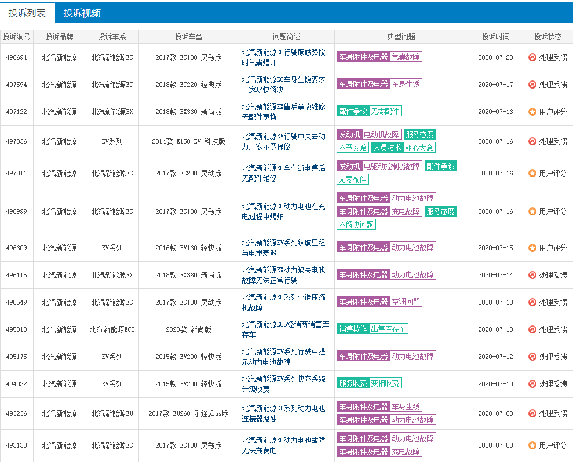
Task: Open complaint link 北汽新能源EX动力缺失电池故障无法正常行驶
Action: point(283,275)
